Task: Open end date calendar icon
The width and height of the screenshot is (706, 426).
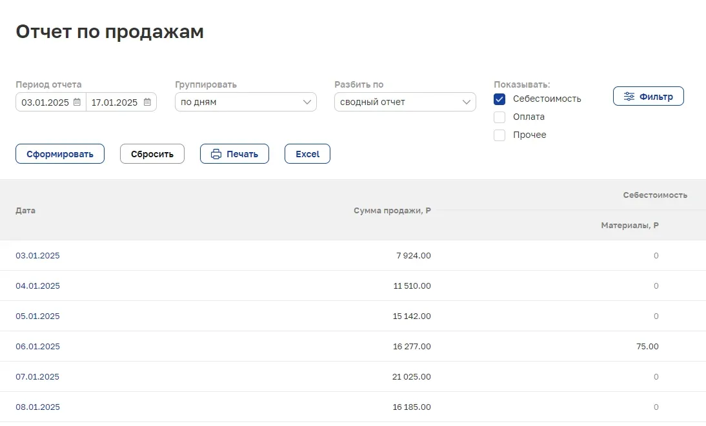Action: click(147, 102)
